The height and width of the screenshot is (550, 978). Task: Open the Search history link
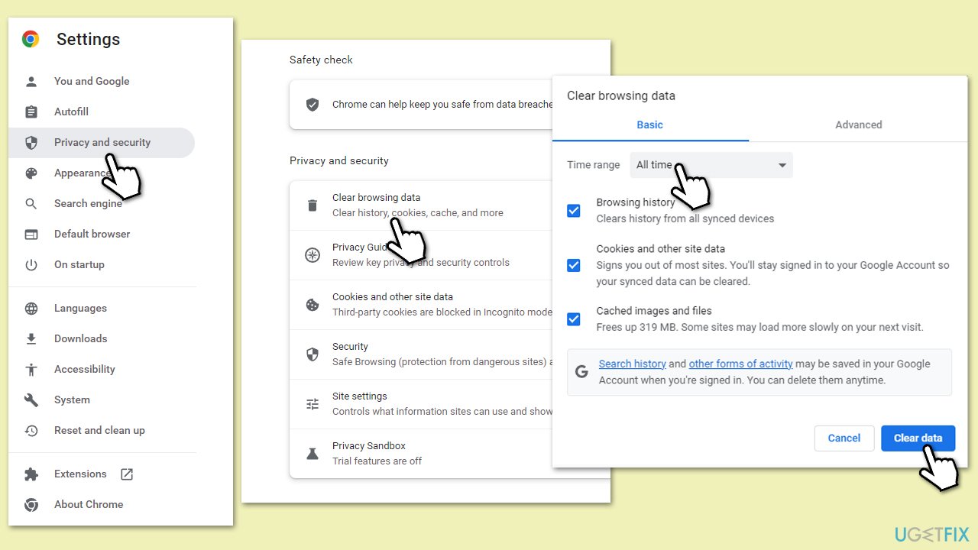[x=632, y=364]
